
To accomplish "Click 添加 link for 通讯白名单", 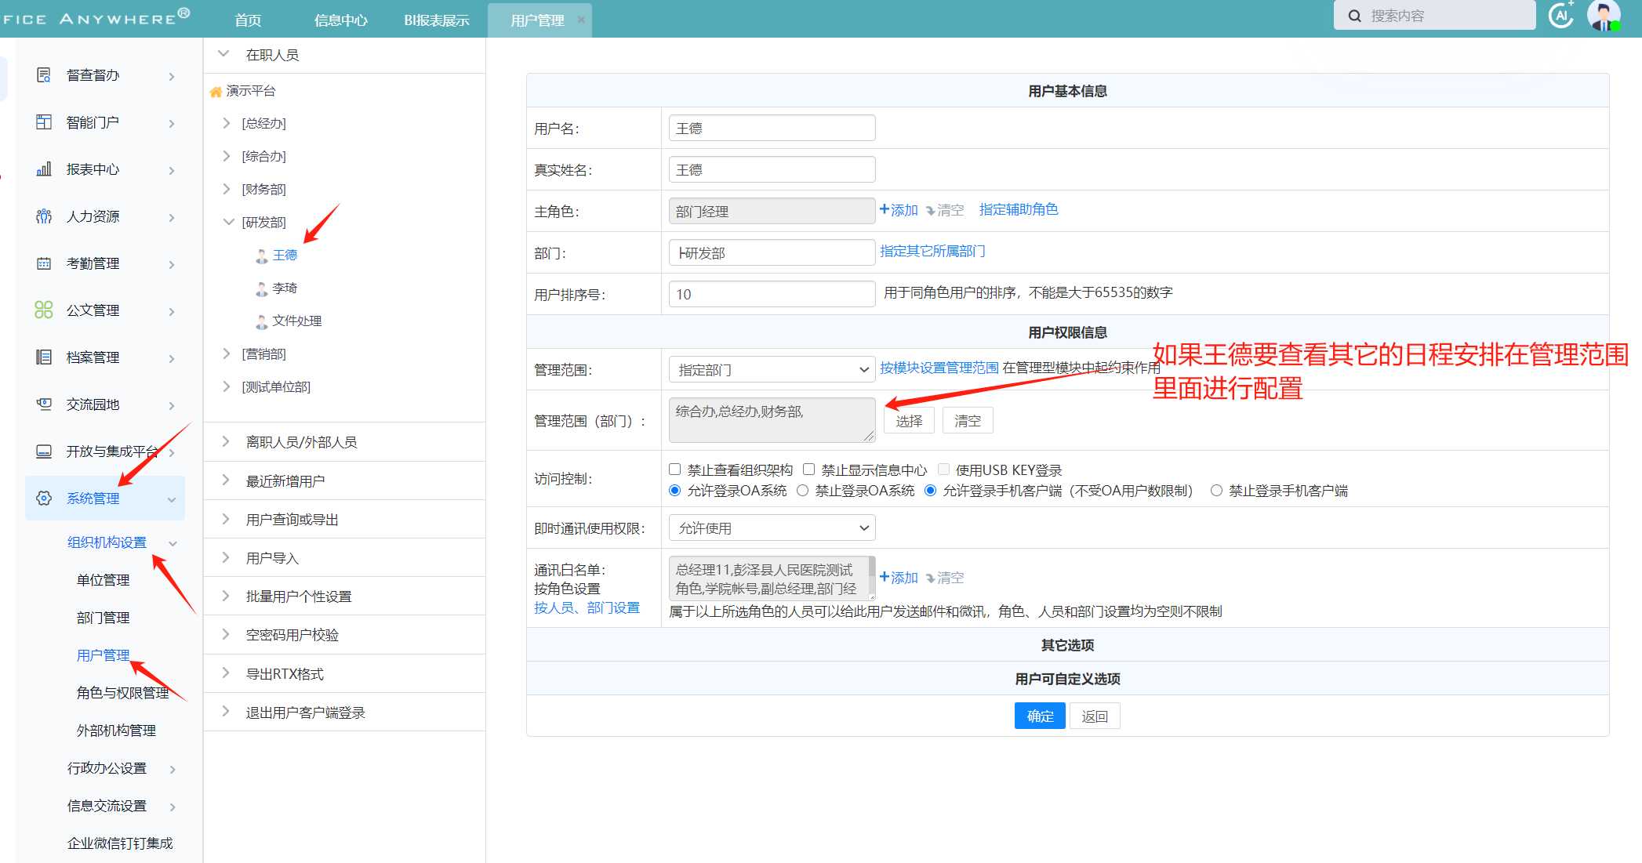I will 899,578.
